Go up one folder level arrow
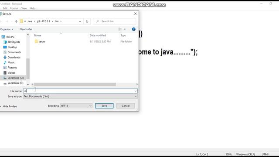The image size is (279, 157). point(16,21)
